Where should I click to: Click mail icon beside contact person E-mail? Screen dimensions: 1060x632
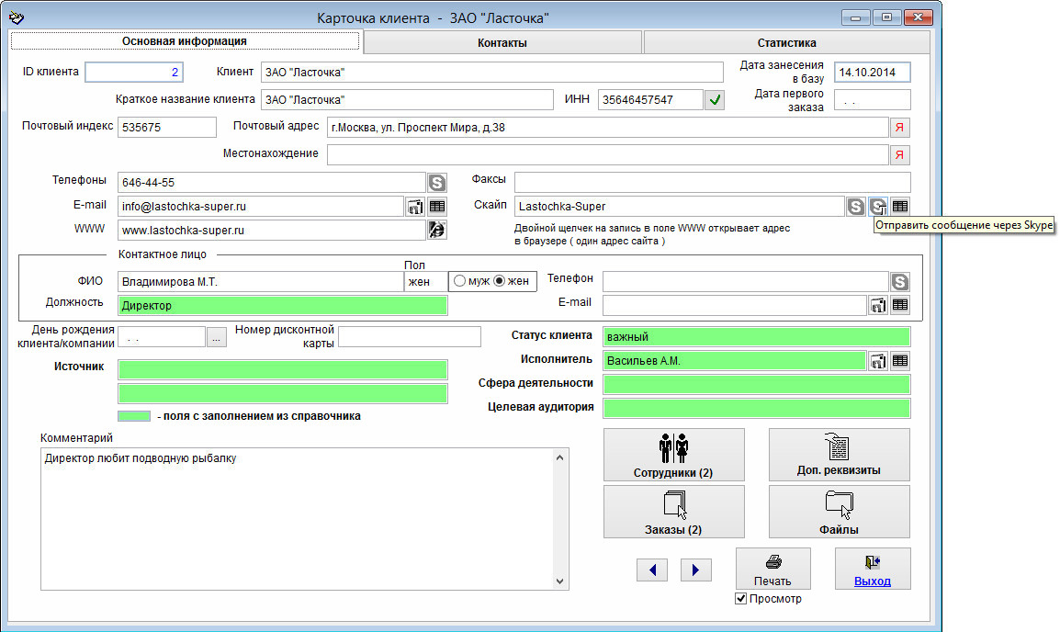(x=878, y=304)
